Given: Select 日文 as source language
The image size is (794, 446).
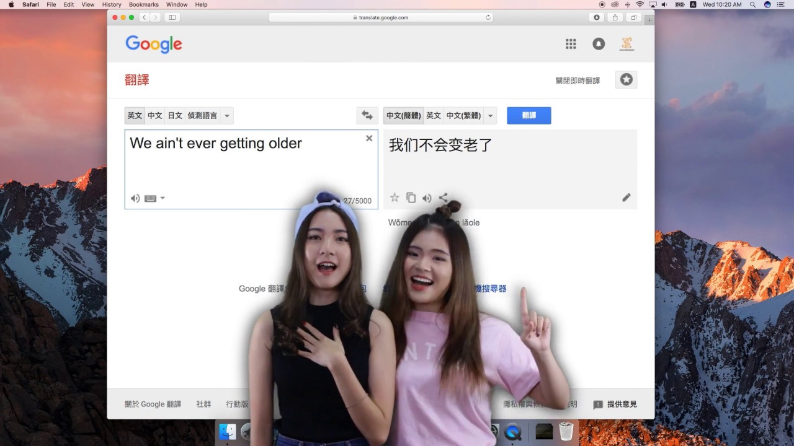Looking at the screenshot, I should click(x=175, y=115).
